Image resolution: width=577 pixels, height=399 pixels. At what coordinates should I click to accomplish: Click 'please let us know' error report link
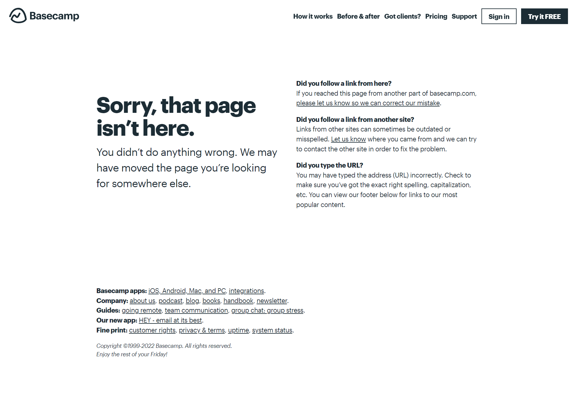[x=368, y=103]
